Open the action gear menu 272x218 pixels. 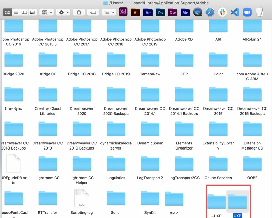(x=64, y=12)
